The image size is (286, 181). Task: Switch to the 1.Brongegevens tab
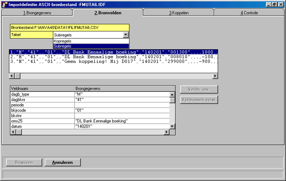[37, 13]
